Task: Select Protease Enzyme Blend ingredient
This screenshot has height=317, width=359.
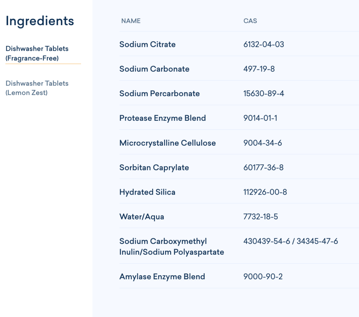Action: 162,118
